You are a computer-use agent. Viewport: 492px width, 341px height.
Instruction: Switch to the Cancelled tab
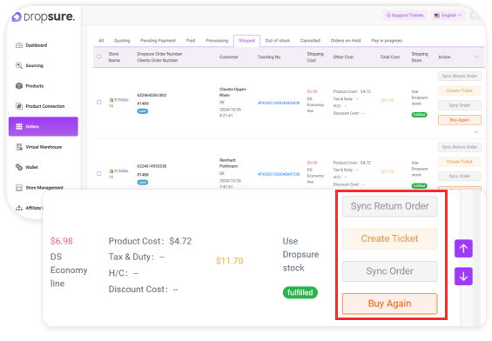[x=310, y=40]
